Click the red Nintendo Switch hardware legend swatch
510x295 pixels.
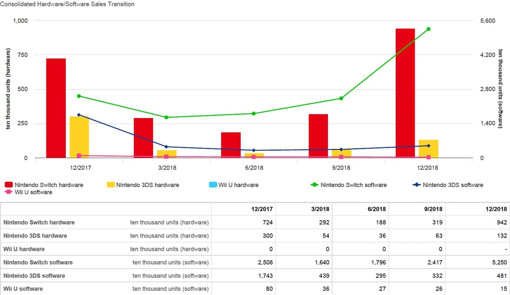9,185
